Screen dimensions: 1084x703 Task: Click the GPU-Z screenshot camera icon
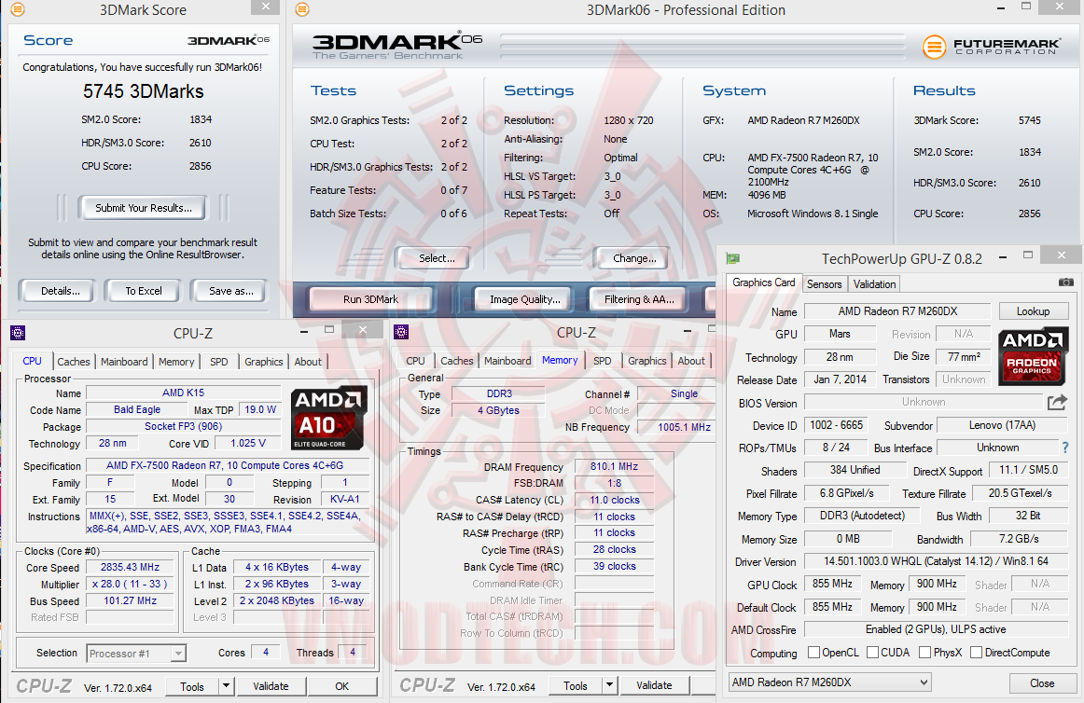pyautogui.click(x=1066, y=282)
